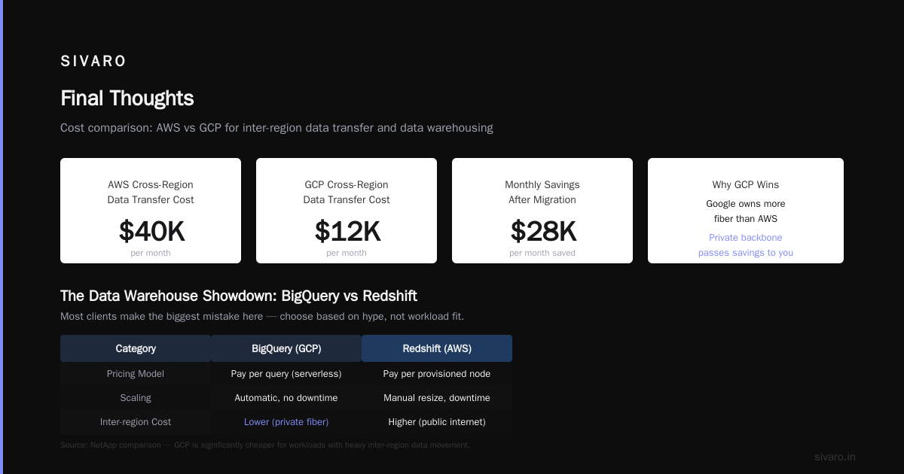Select GCP Cross-Region Data Transfer Cost label
Image resolution: width=904 pixels, height=474 pixels.
[347, 192]
